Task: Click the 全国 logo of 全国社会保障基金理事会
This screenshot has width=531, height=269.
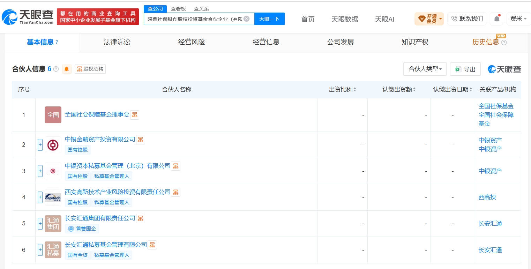Action: [53, 115]
